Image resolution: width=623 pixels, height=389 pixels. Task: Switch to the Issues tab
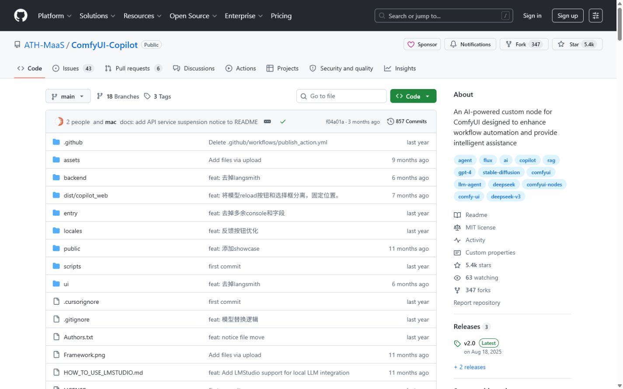(73, 68)
